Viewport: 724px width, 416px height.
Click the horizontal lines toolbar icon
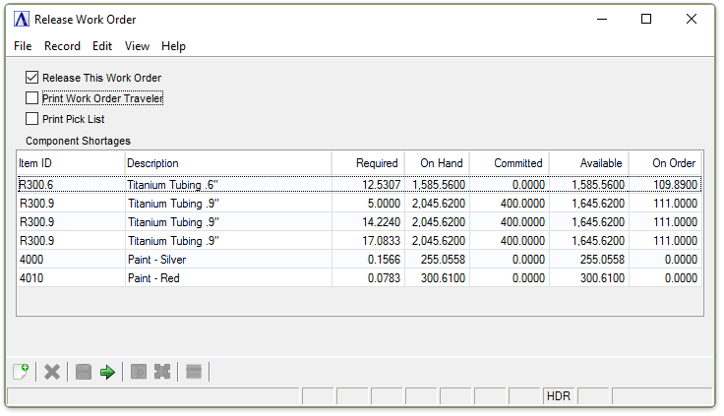194,372
